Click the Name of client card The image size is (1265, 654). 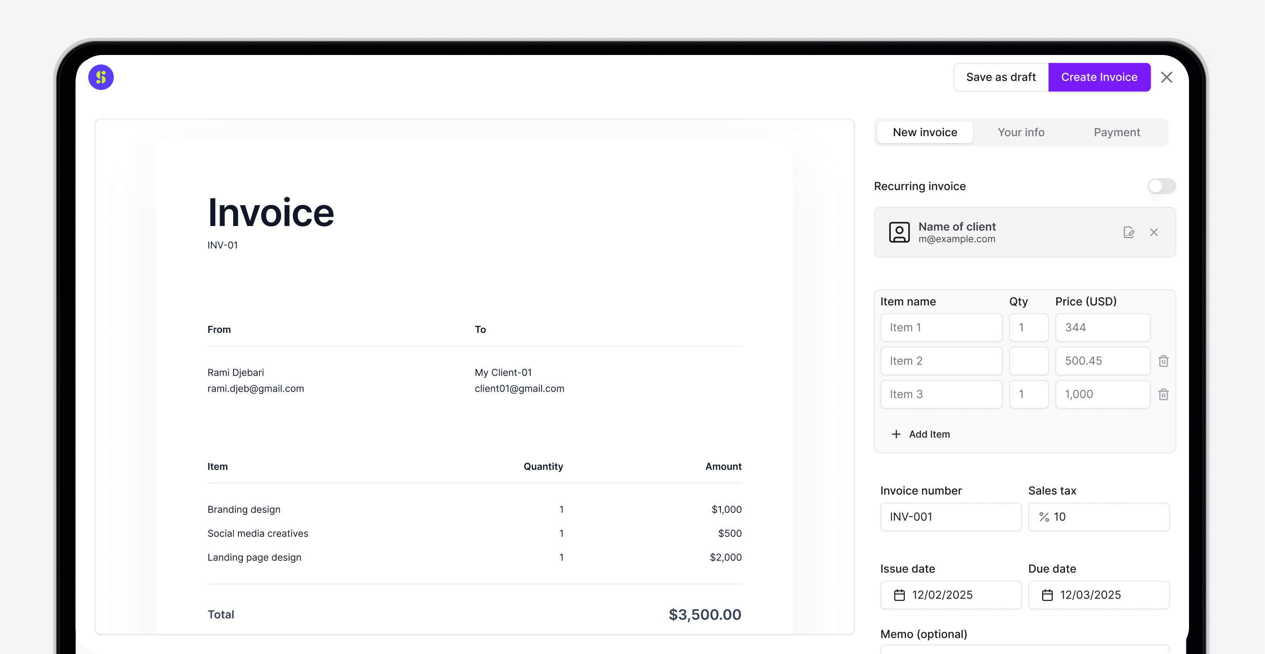click(x=1024, y=232)
